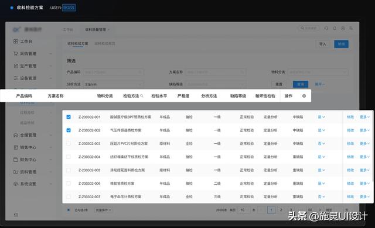Click the sidebar collapse icon at bottom

(x=16, y=215)
